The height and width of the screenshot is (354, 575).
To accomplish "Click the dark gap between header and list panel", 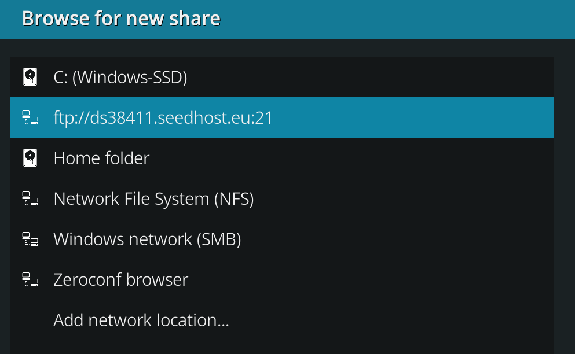I will [281, 48].
